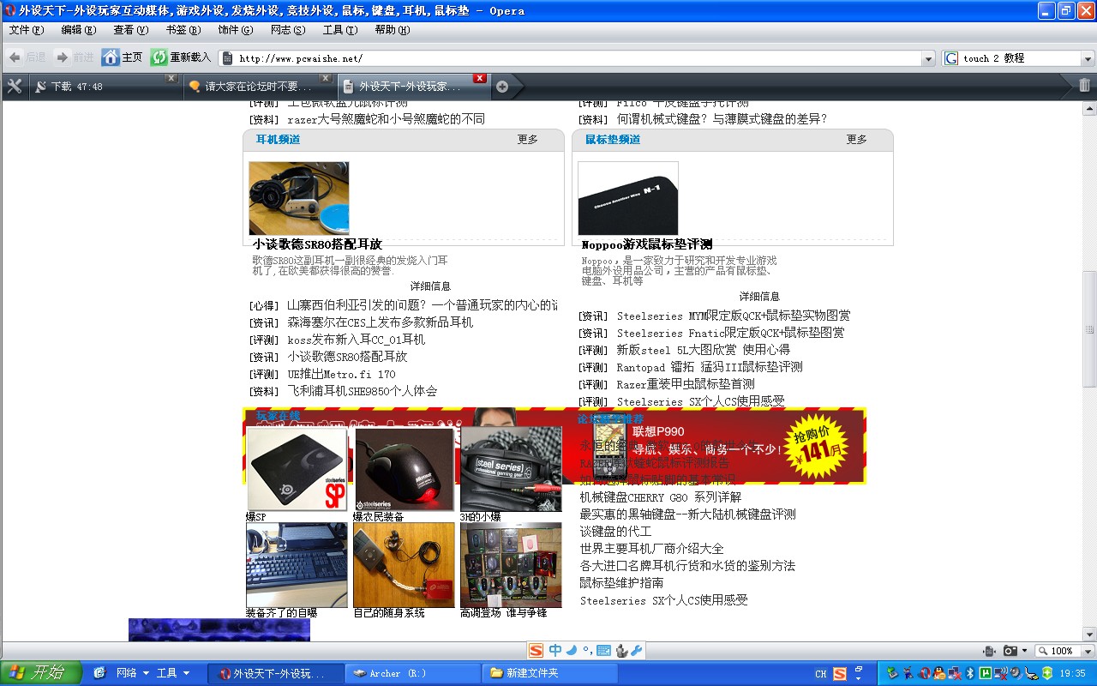The width and height of the screenshot is (1097, 686).
Task: Open 世界主要耳机厂商介绍大全 link
Action: point(651,549)
